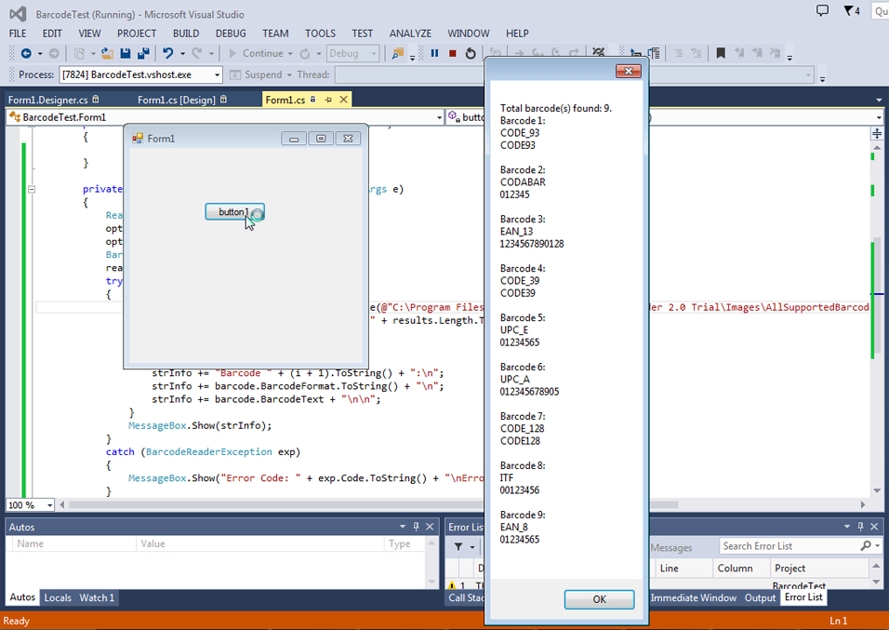Click the Visual Studio logo icon
The height and width of the screenshot is (630, 889).
tap(18, 14)
